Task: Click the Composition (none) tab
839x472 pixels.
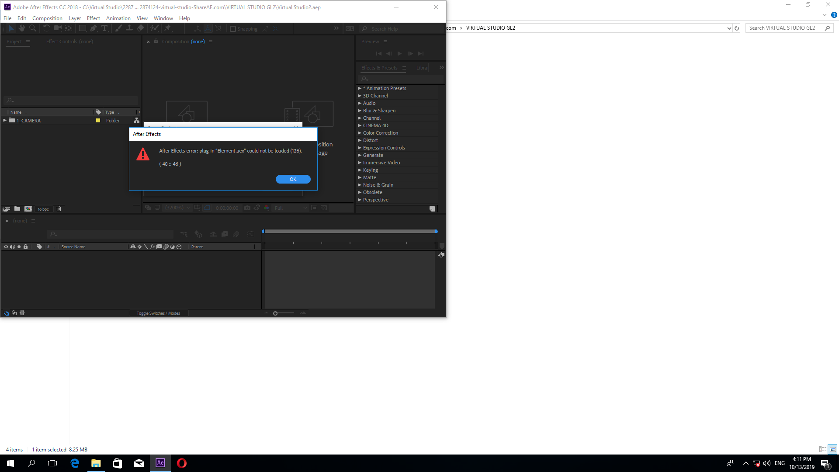Action: point(183,42)
